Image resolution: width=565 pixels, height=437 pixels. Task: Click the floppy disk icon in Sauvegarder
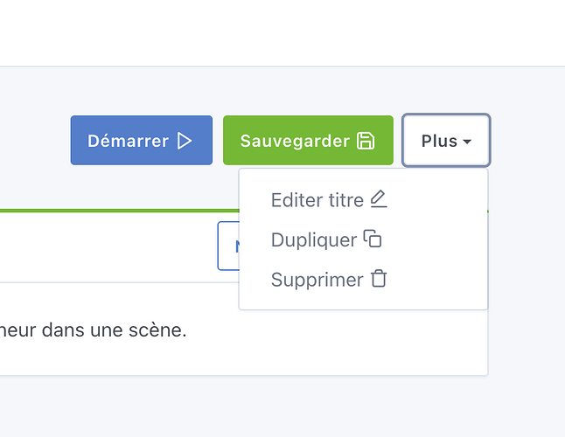(x=366, y=141)
